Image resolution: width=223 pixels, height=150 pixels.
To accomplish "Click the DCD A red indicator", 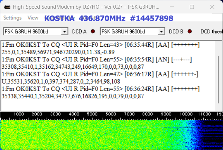I will tap(93, 31).
